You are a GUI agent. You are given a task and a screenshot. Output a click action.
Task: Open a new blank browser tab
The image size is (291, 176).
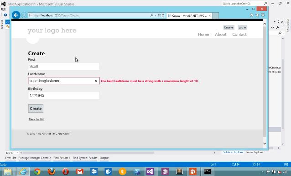click(215, 16)
